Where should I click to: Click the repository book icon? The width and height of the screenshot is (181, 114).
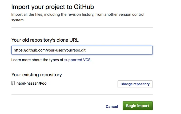click(x=13, y=84)
